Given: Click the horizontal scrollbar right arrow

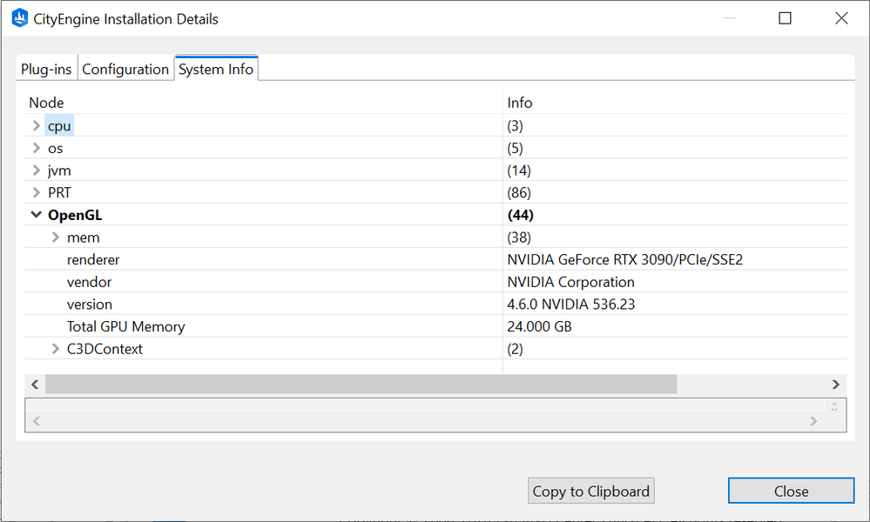Looking at the screenshot, I should coord(835,385).
